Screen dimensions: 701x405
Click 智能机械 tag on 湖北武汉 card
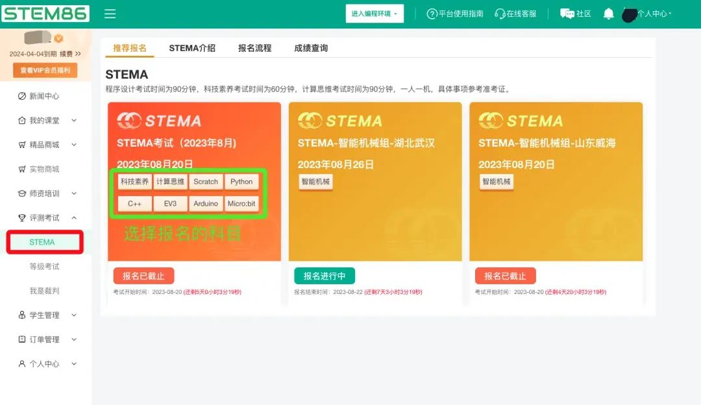[315, 182]
